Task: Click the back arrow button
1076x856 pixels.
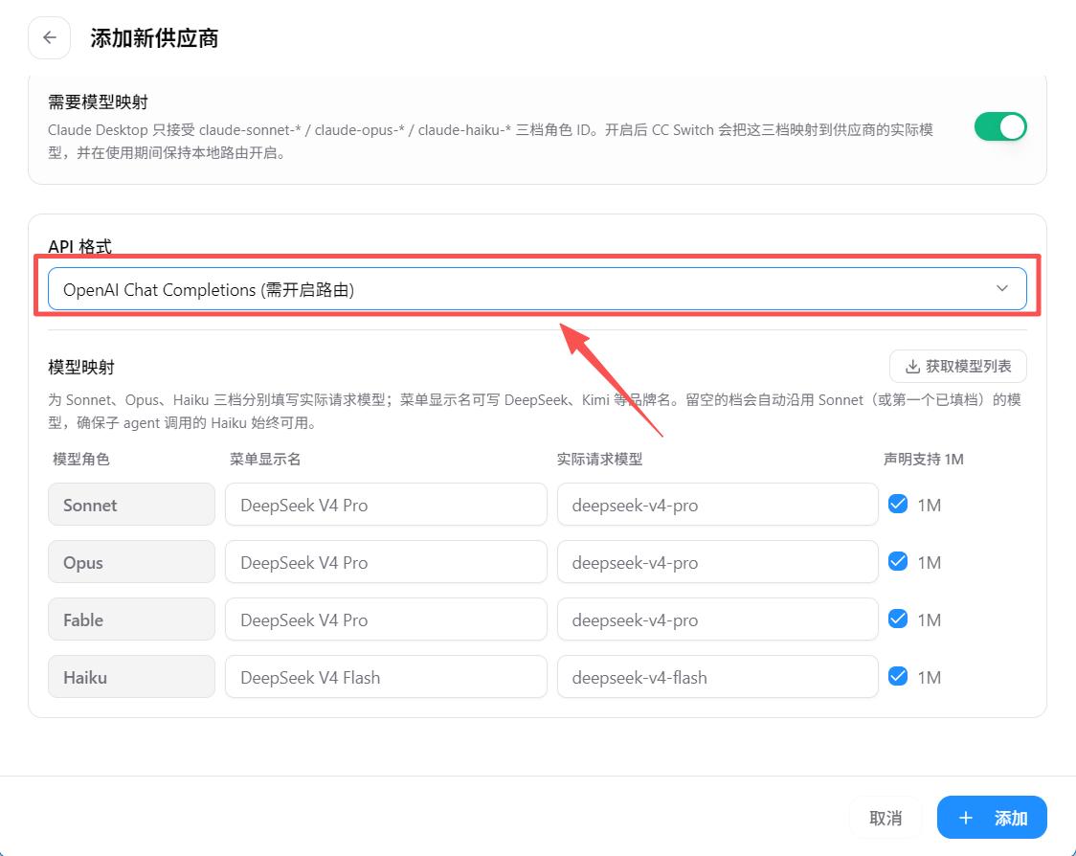Action: pyautogui.click(x=50, y=37)
